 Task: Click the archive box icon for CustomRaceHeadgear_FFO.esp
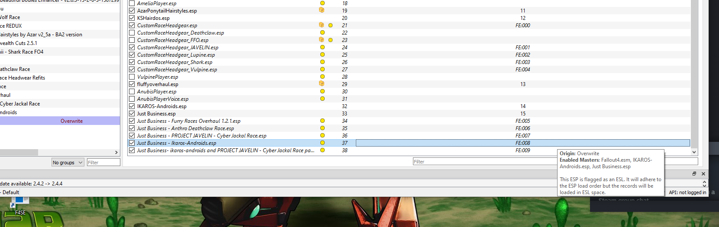(x=322, y=40)
